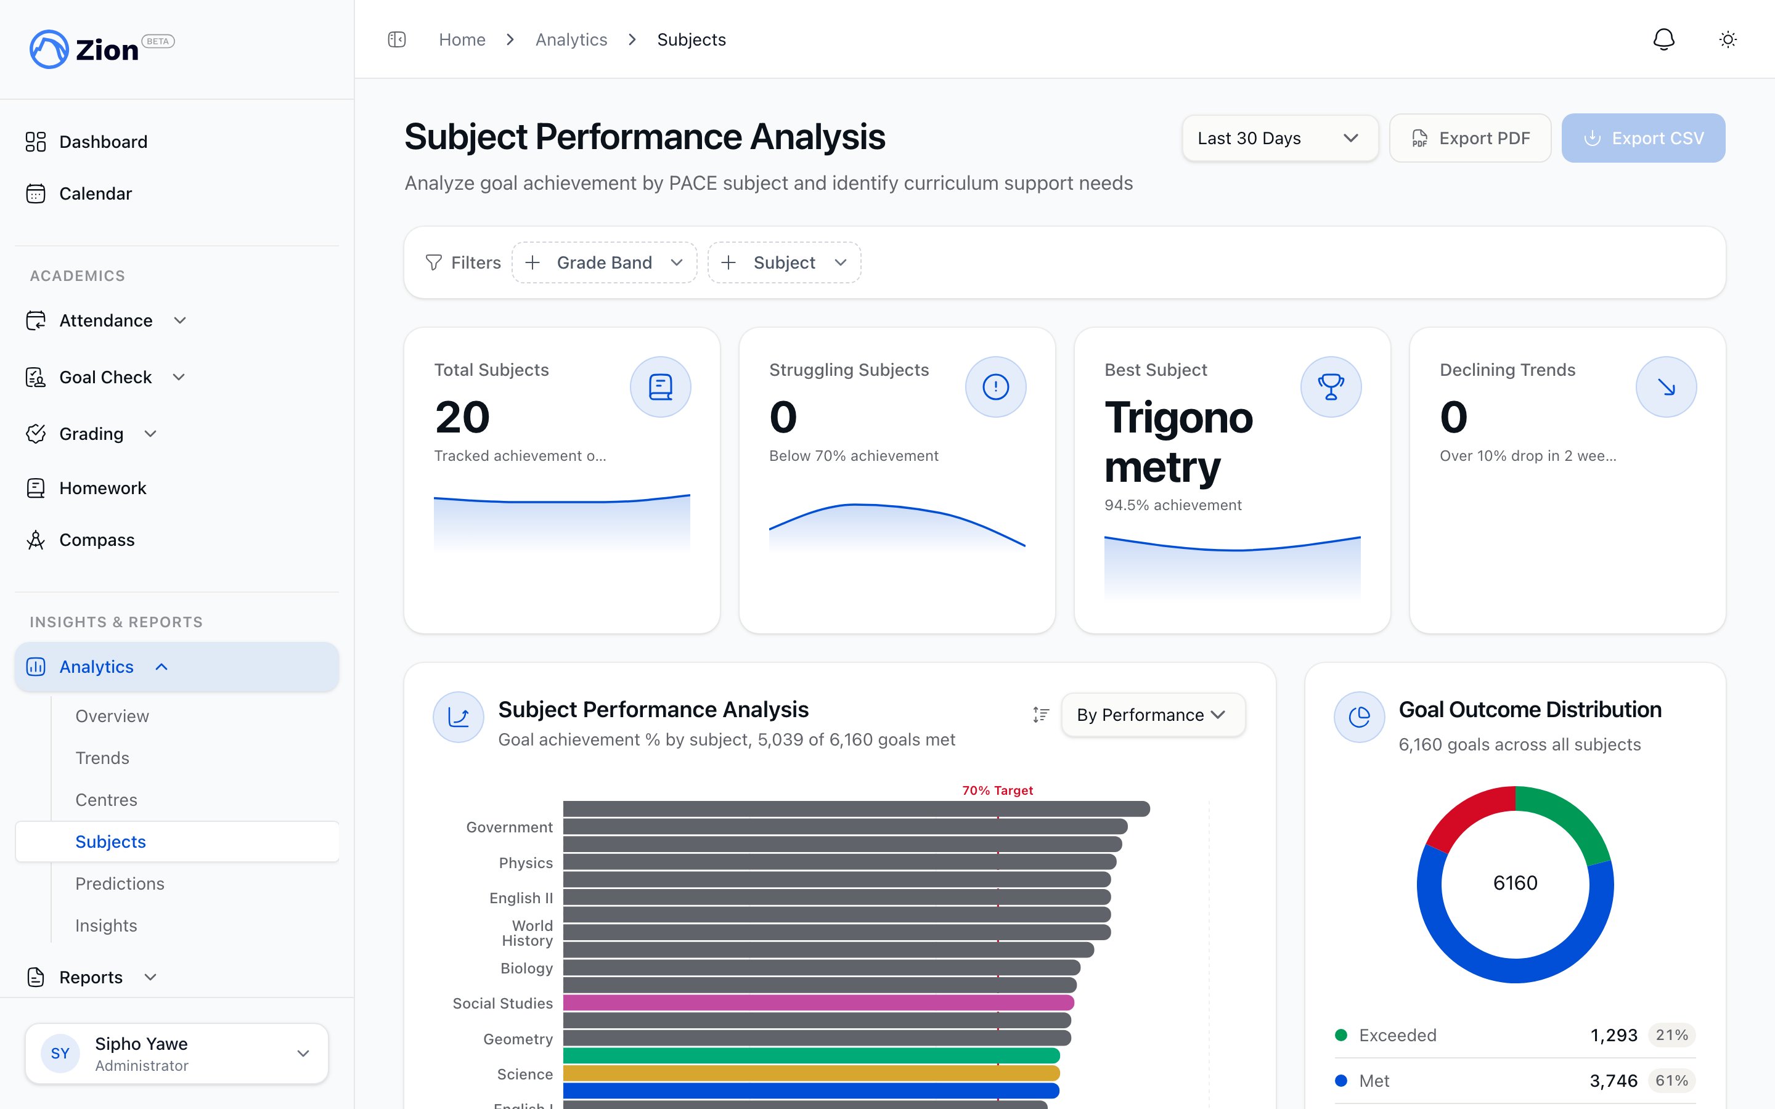The height and width of the screenshot is (1109, 1775).
Task: Click the Total Subjects sparkline chart
Action: (x=562, y=522)
